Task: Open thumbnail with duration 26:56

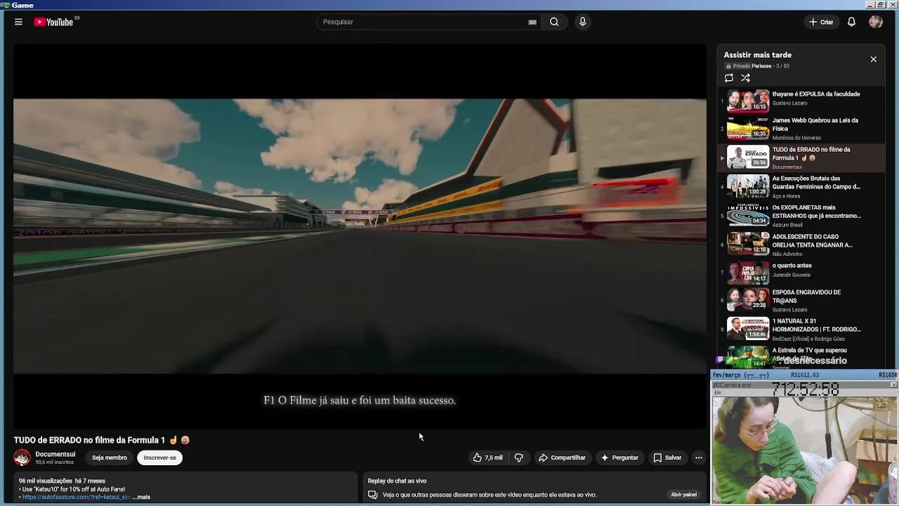Action: pyautogui.click(x=748, y=157)
